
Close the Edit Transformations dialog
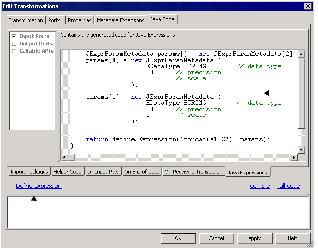307,6
